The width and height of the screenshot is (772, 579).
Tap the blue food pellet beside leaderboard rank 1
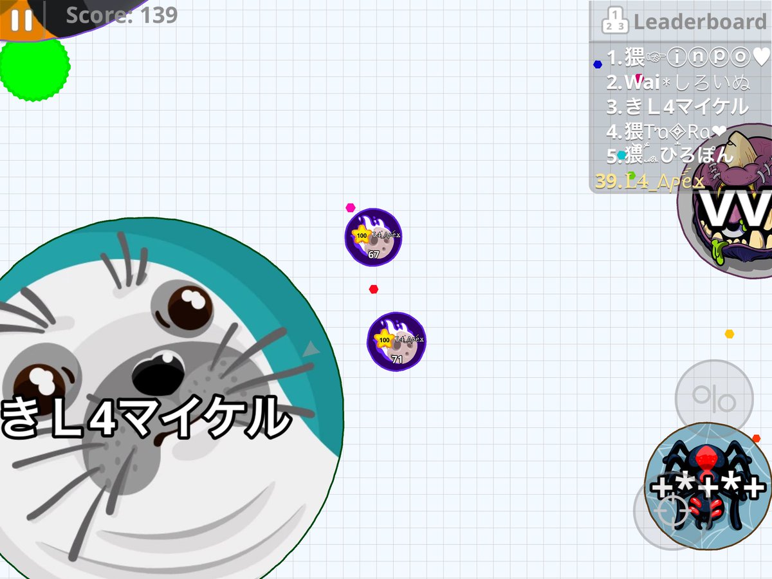click(x=598, y=64)
